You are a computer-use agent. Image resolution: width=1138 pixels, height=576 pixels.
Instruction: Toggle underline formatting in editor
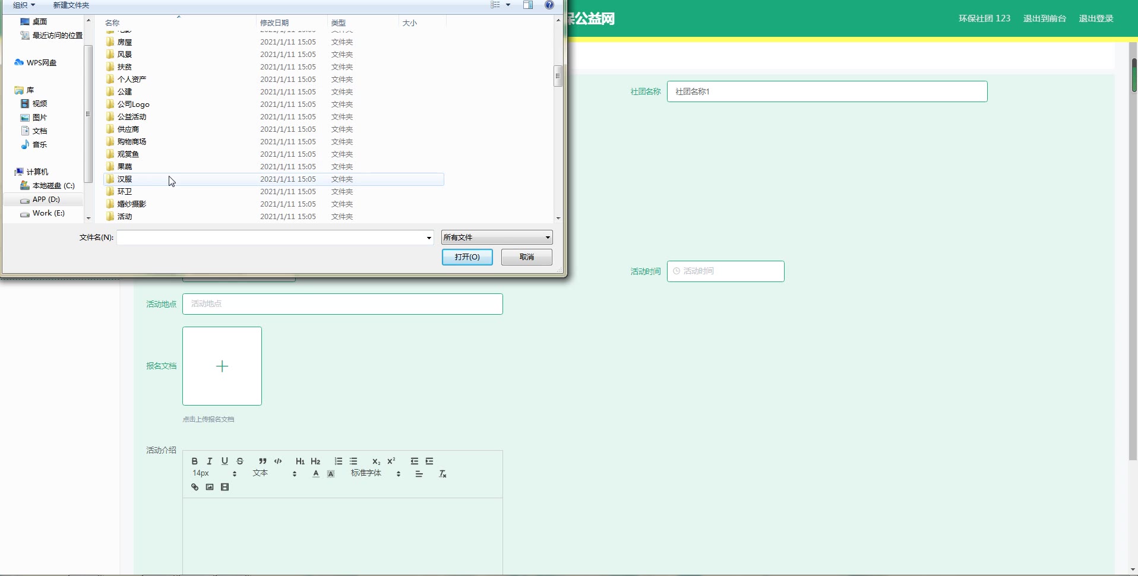coord(225,461)
